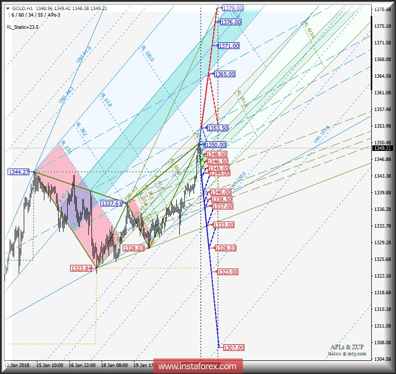The width and height of the screenshot is (396, 374).
Task: Click the 1353.98 value on price axis
Action: pyautogui.click(x=382, y=126)
